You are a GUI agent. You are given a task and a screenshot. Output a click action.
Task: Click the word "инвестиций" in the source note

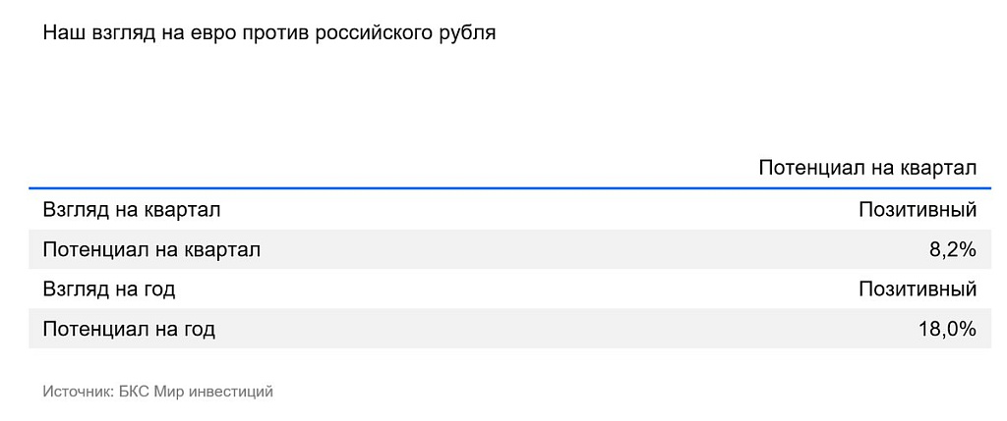pos(232,392)
